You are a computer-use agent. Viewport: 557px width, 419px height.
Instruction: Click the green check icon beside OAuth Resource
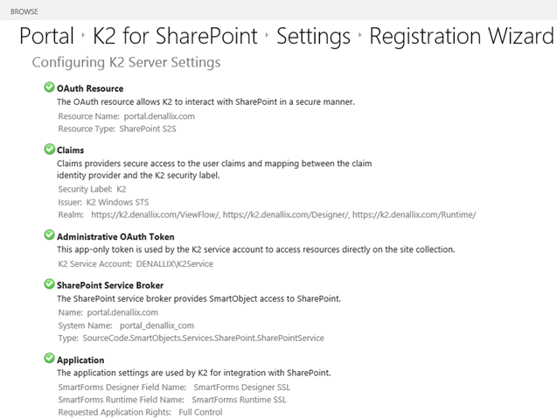pos(49,87)
